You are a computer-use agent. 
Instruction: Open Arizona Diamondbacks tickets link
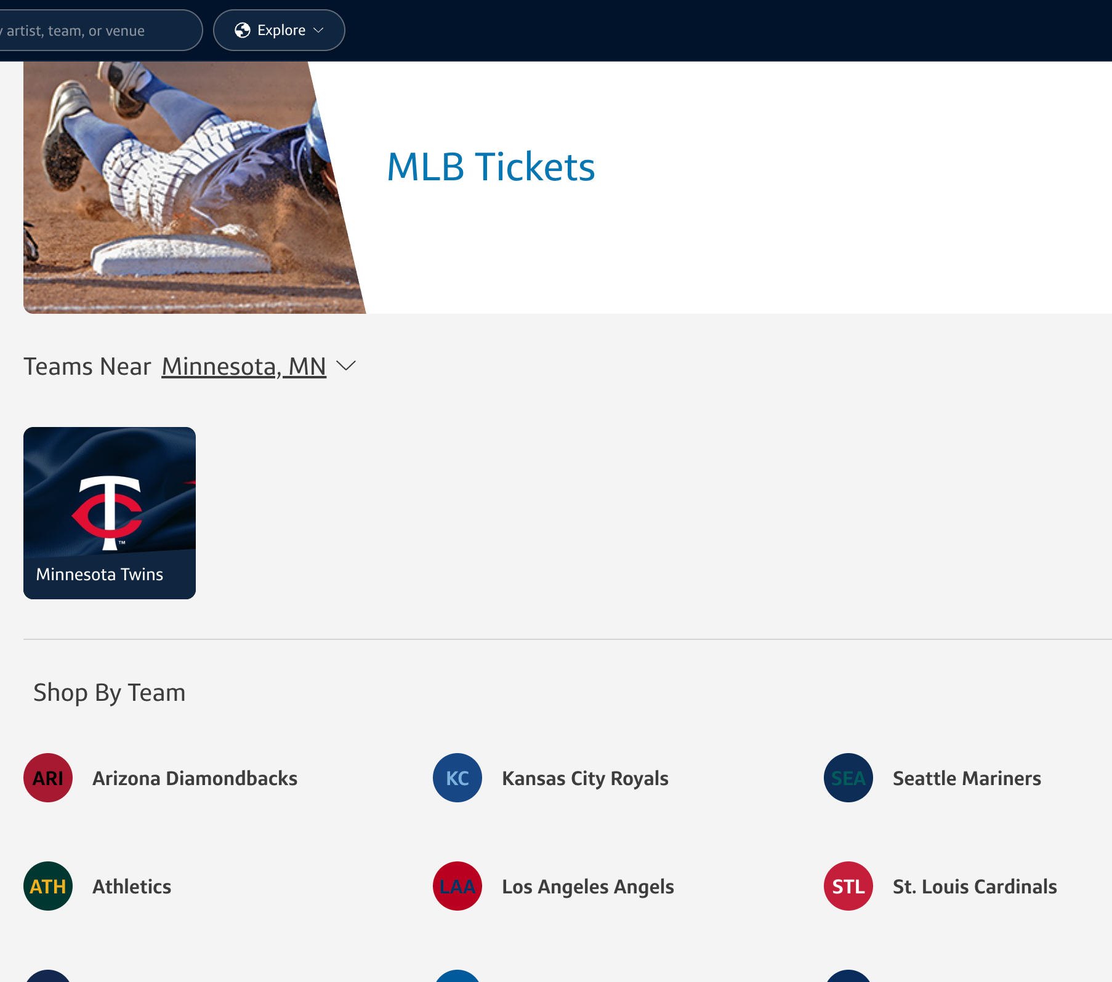pos(195,778)
